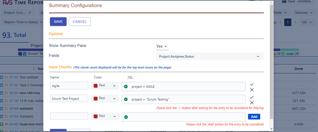Open page 1 in the pagination

click(x=288, y=22)
